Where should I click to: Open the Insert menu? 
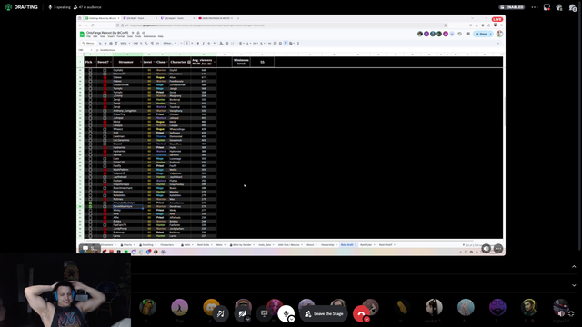[111, 36]
